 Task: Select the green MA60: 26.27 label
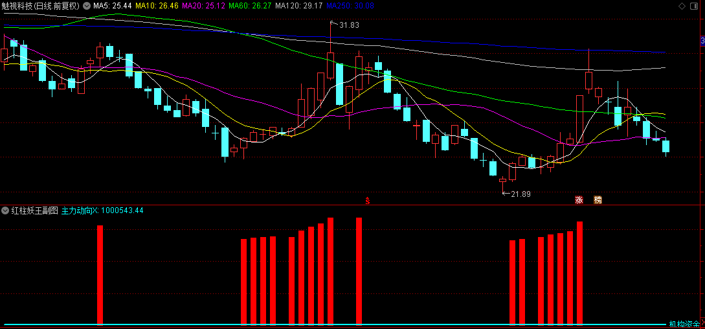click(250, 6)
